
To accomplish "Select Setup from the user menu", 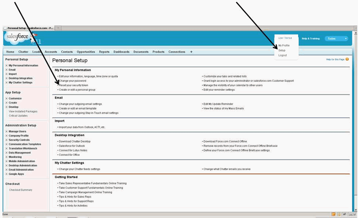I will (282, 50).
